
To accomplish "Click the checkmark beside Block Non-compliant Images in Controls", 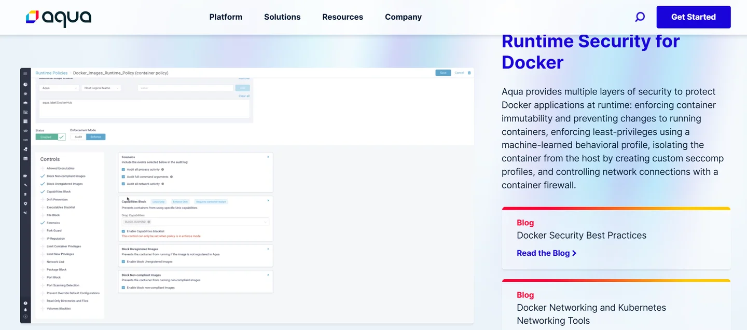I will click(x=43, y=176).
